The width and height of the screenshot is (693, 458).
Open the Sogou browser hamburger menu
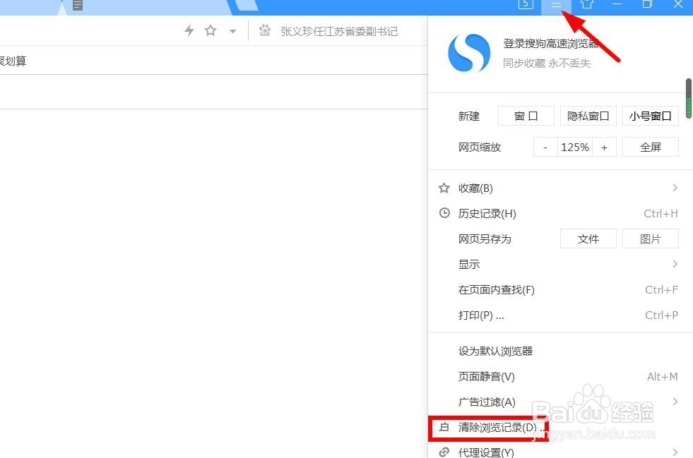(x=557, y=6)
